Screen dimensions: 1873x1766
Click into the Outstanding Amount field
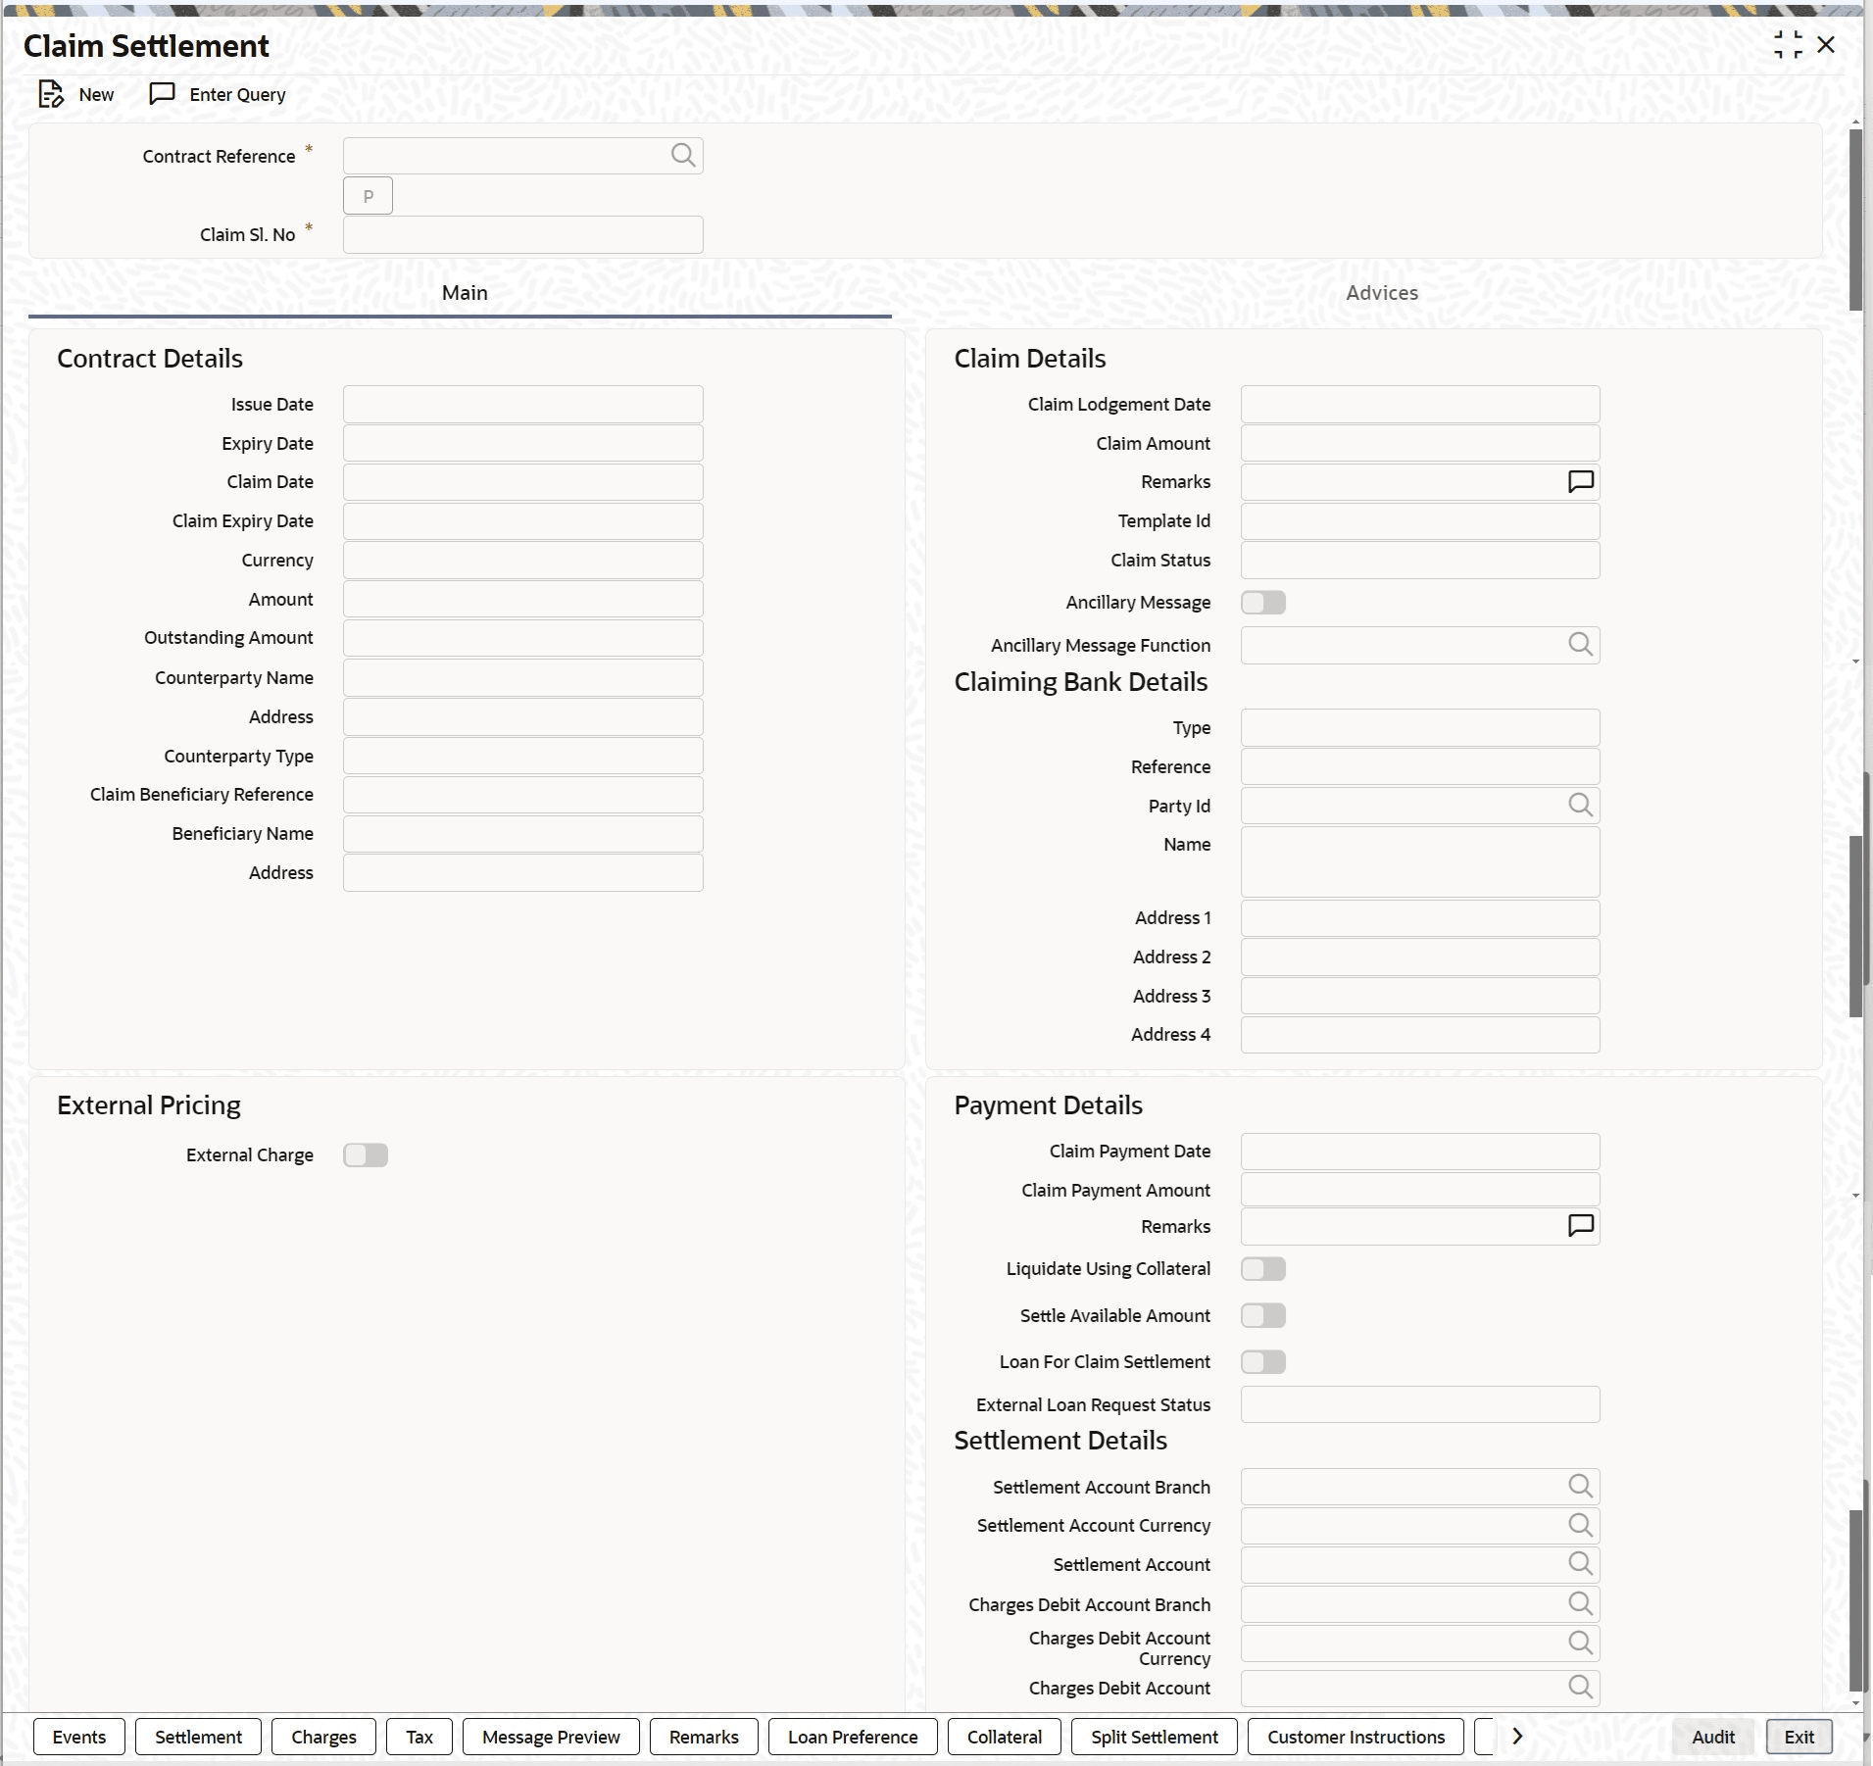point(523,638)
